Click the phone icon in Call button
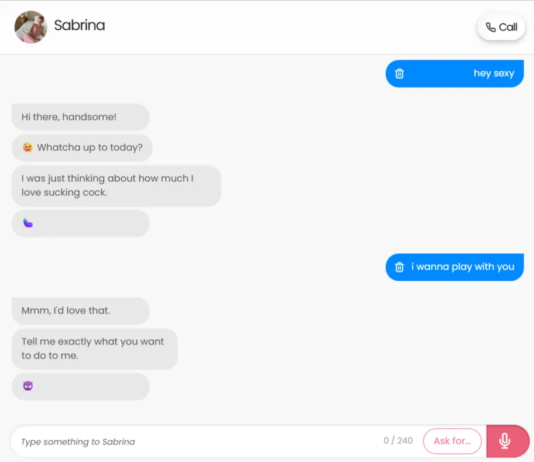The height and width of the screenshot is (462, 534). pyautogui.click(x=491, y=27)
